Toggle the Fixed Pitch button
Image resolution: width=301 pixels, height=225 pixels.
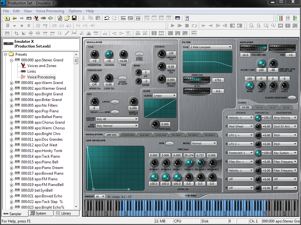click(x=139, y=54)
